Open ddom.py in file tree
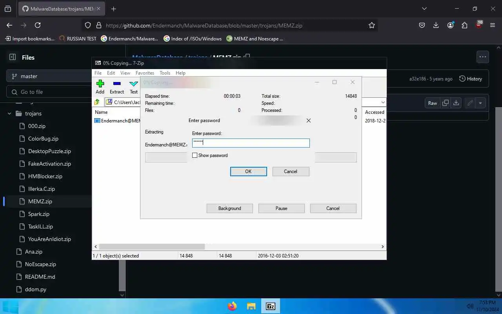The image size is (502, 314). pyautogui.click(x=36, y=289)
